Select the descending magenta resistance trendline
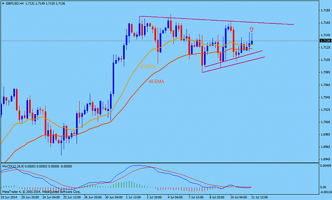The width and height of the screenshot is (332, 200). [216, 20]
